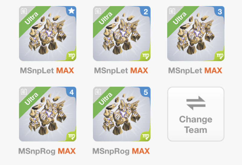
Task: Click MSnpRog MAX label under card 4
Action: [47, 151]
